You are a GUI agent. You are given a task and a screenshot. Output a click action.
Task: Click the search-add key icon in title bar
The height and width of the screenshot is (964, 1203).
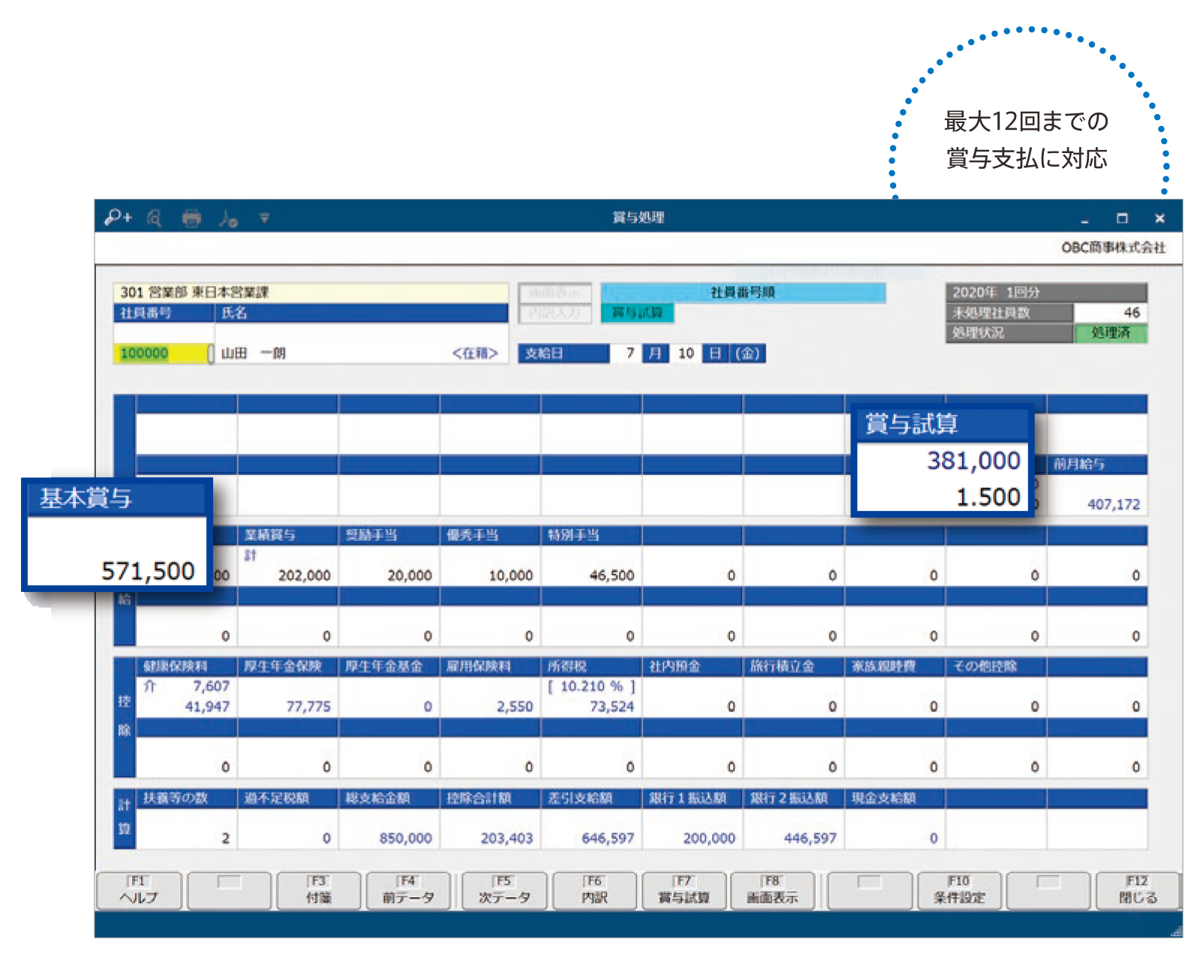118,218
